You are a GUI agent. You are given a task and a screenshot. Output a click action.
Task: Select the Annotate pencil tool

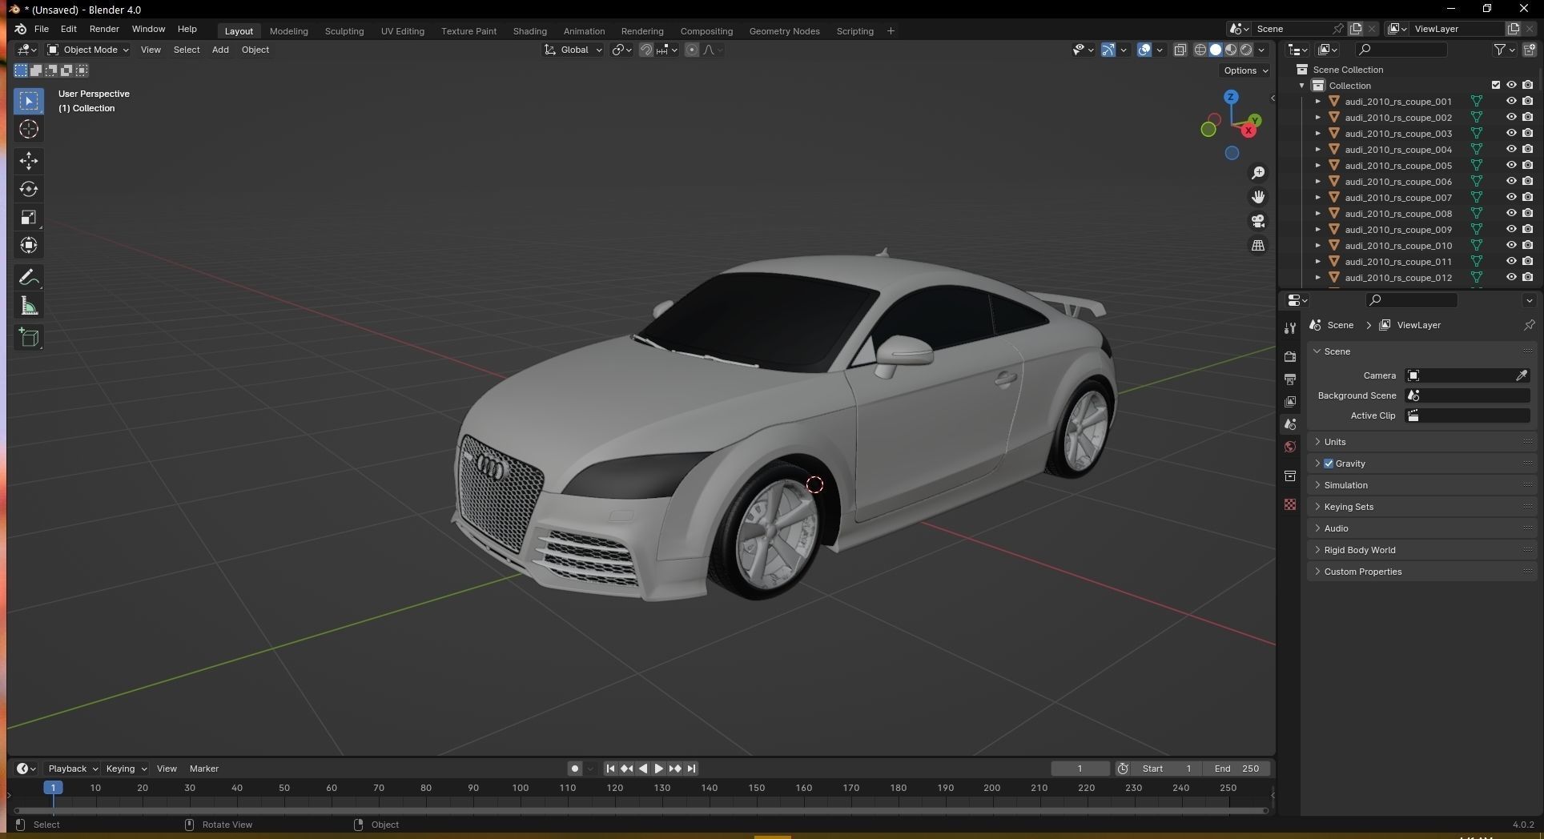pos(29,278)
